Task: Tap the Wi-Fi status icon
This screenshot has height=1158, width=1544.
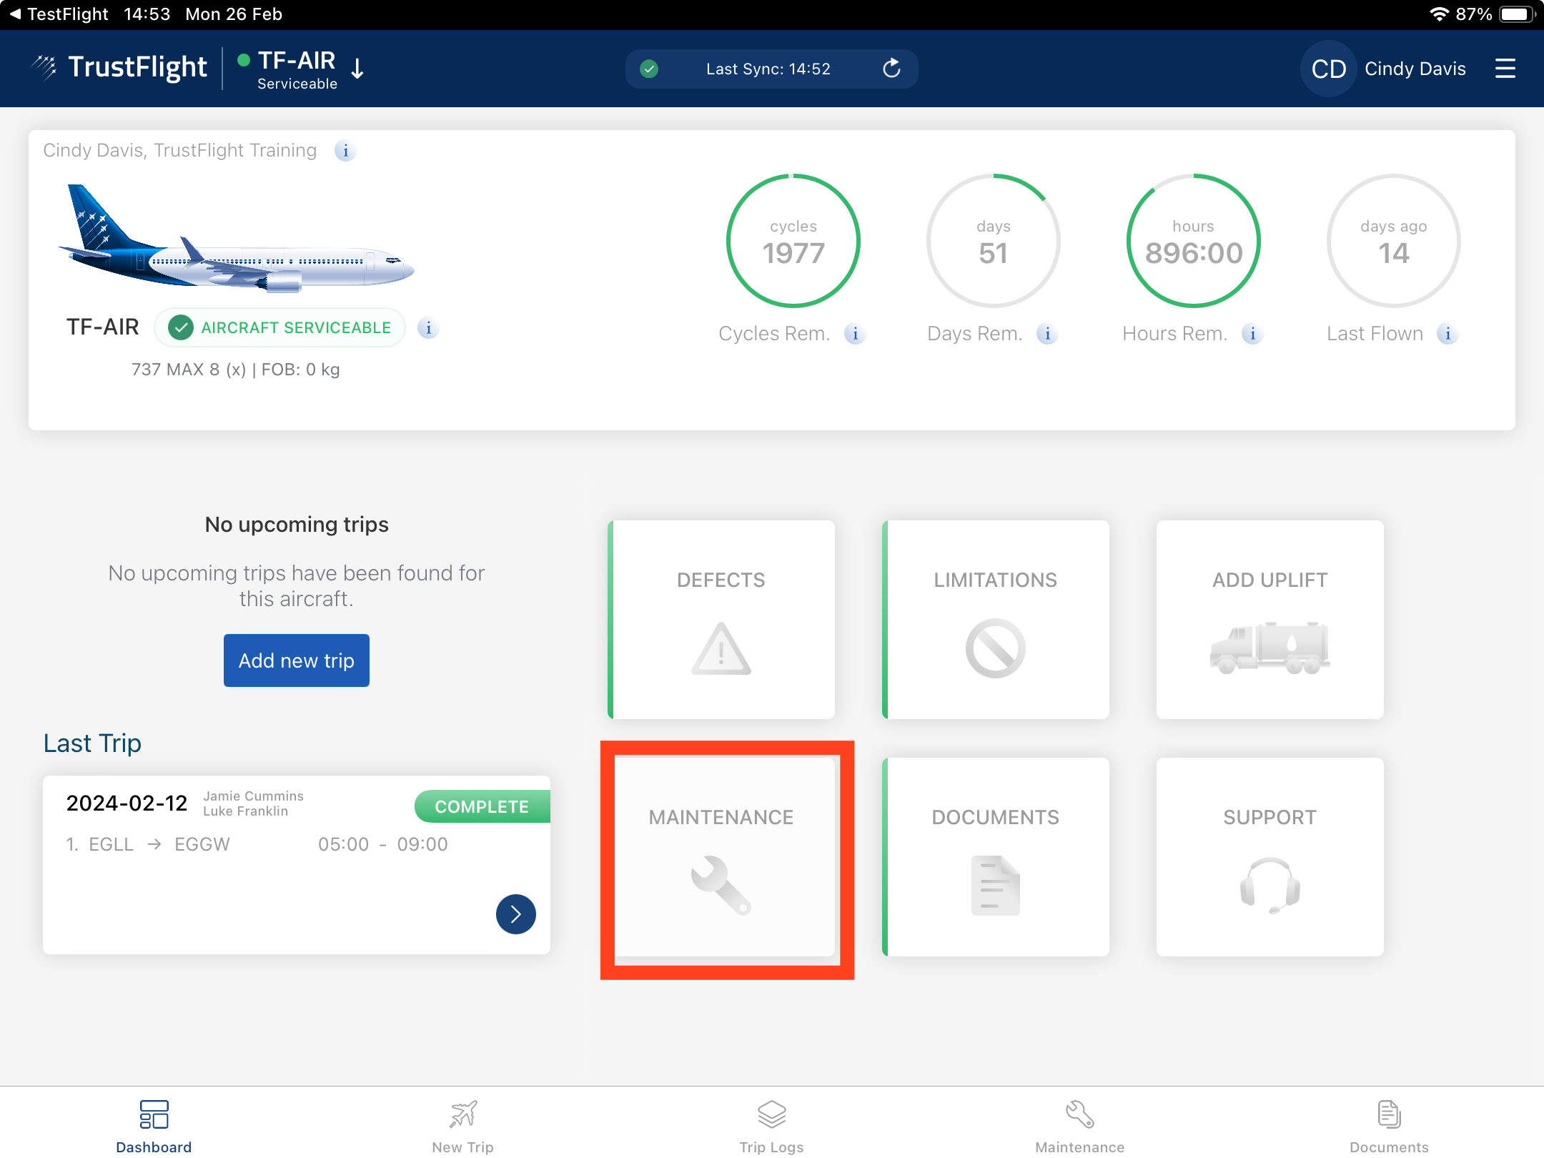Action: 1438,14
